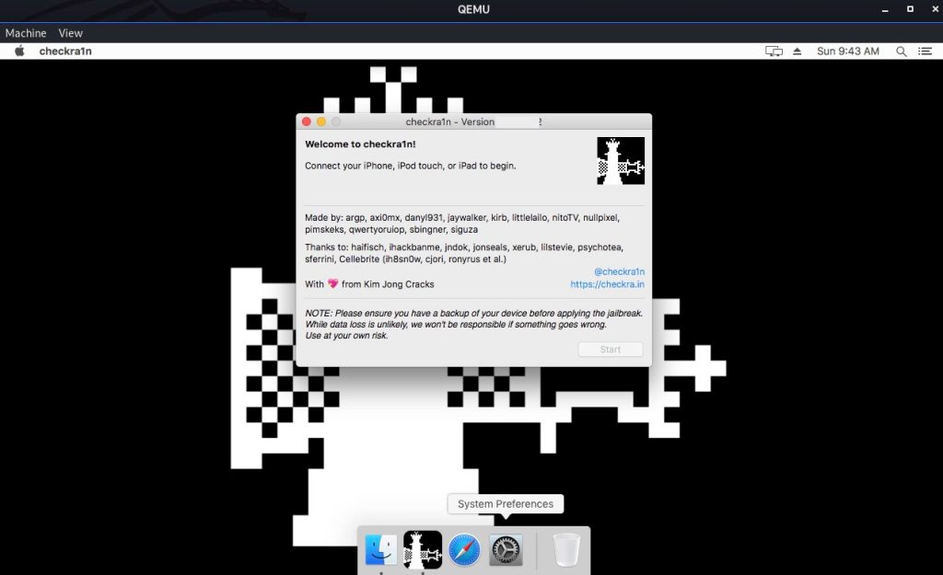Click the System Preferences tooltip label
Image resolution: width=943 pixels, height=575 pixels.
pos(506,503)
